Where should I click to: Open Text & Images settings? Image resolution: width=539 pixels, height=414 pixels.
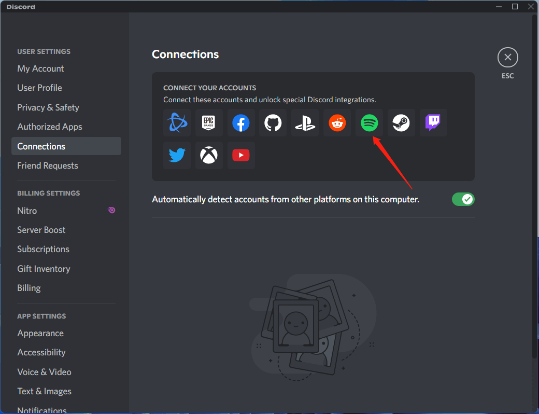click(66, 391)
